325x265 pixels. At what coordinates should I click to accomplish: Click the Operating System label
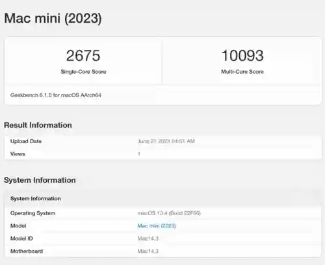coord(32,213)
